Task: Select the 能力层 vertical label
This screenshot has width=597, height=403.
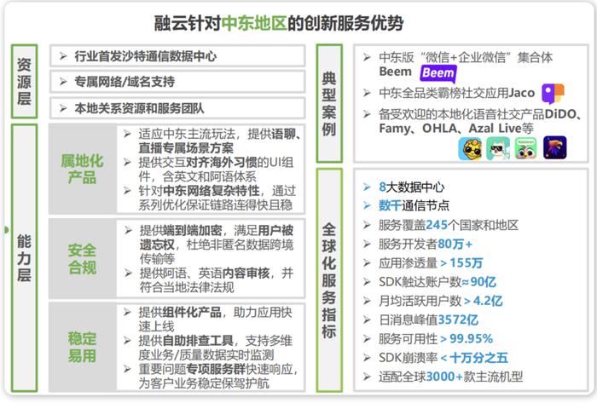Action: tap(24, 258)
